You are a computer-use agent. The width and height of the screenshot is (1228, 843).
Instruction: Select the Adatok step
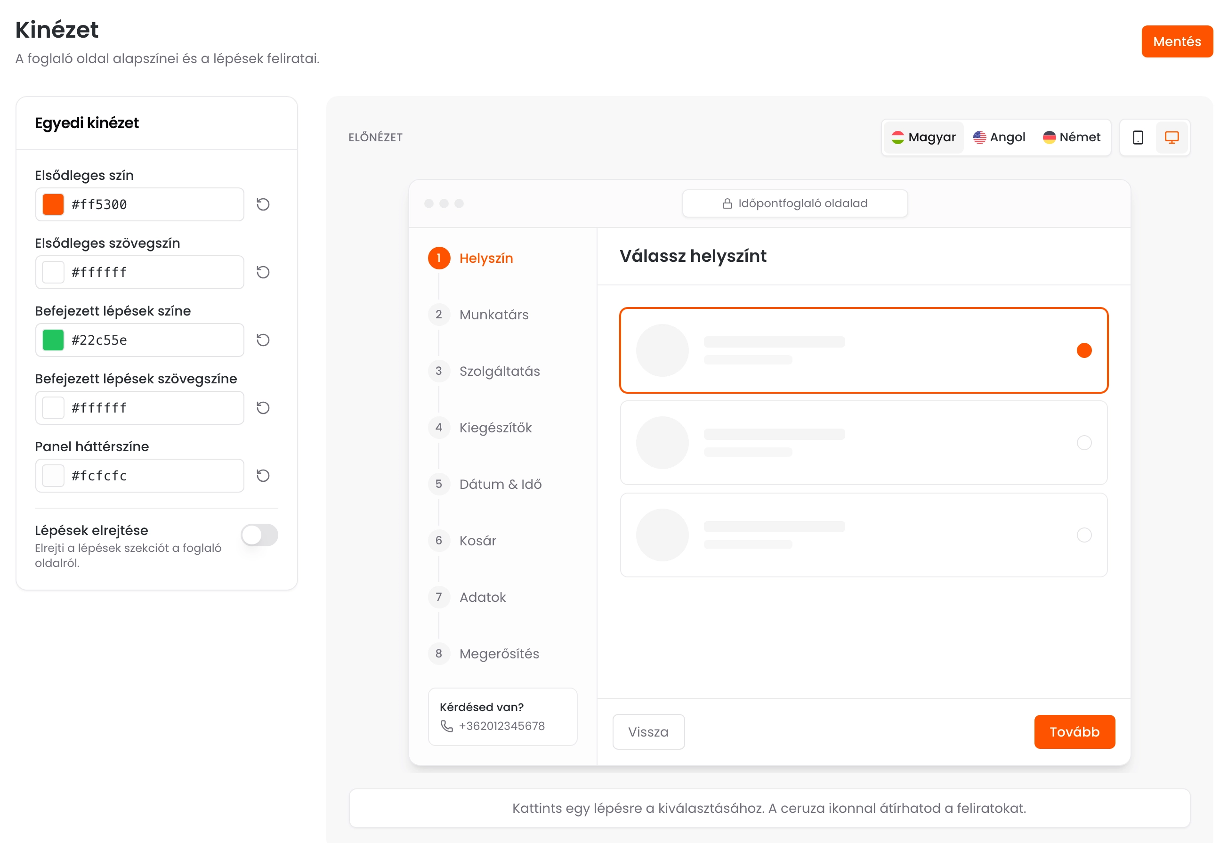[x=468, y=597]
